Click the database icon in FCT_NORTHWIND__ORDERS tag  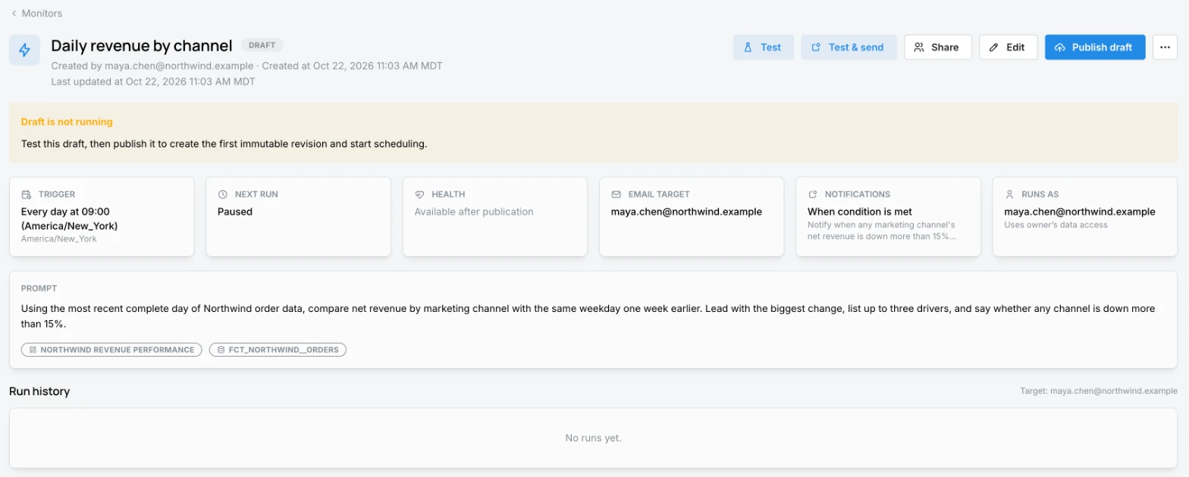221,350
